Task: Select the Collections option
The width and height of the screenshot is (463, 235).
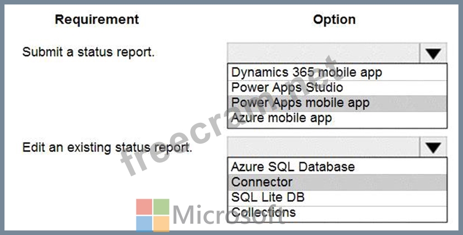Action: point(337,213)
